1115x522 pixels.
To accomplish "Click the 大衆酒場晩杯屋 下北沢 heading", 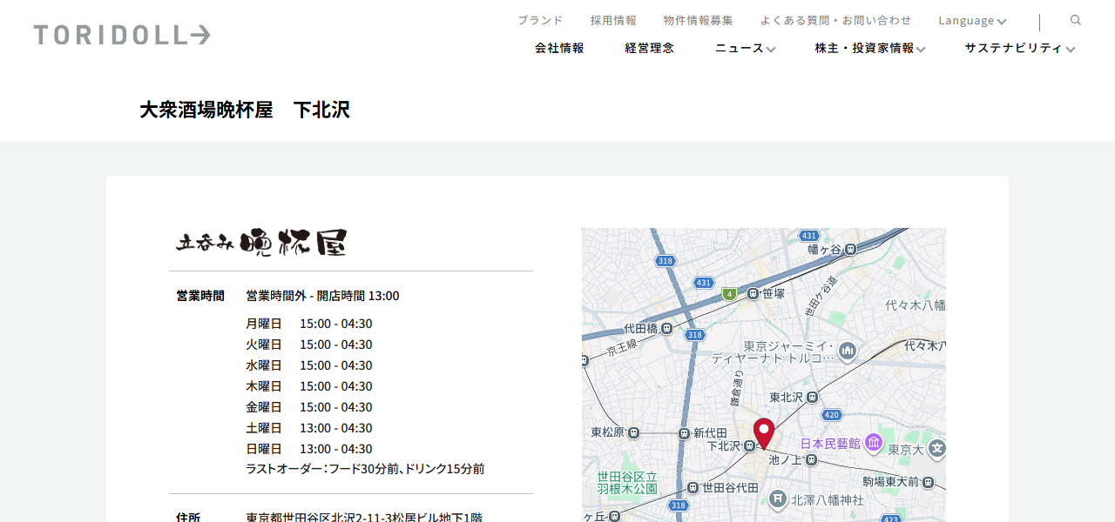I will coord(245,110).
